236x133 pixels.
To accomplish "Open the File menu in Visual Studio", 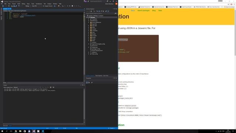I will tap(1, 4).
